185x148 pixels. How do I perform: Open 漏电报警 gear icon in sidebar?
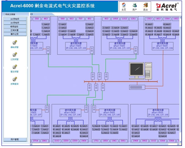click(15, 42)
